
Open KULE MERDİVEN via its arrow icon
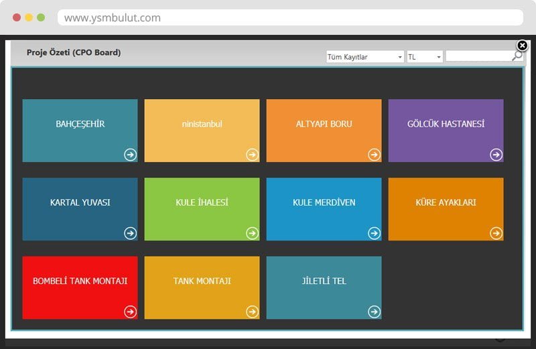(374, 233)
